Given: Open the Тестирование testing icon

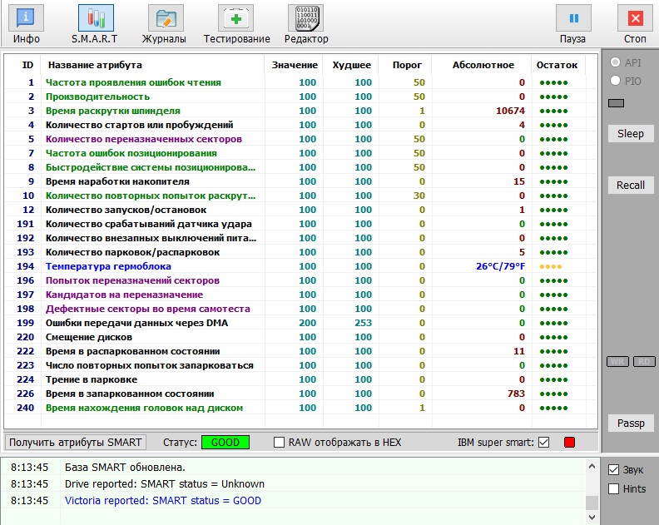Looking at the screenshot, I should coord(235,18).
